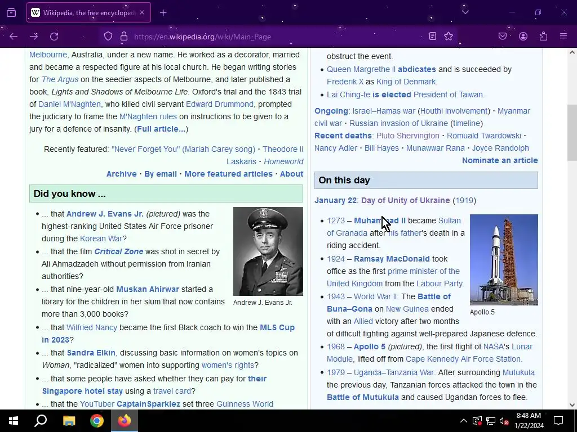The height and width of the screenshot is (432, 577).
Task: Open Cape Kennedy Air Force Station link
Action: coord(464,359)
